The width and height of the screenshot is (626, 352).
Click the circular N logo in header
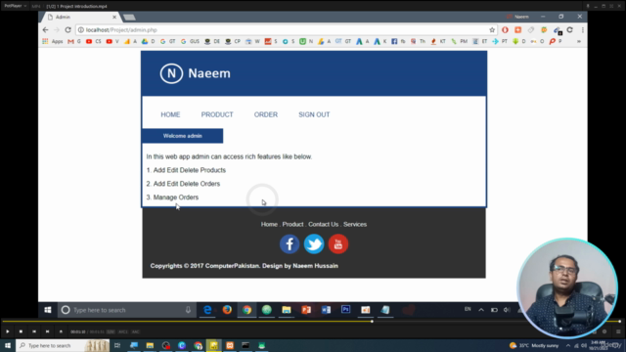click(171, 73)
